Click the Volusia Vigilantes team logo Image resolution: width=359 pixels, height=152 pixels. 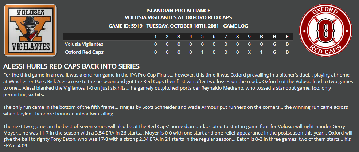pos(31,30)
